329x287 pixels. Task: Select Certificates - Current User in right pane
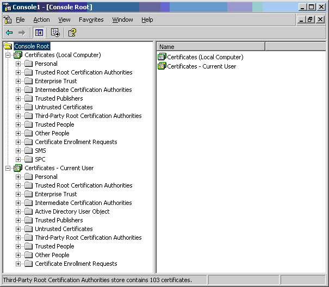click(x=201, y=66)
